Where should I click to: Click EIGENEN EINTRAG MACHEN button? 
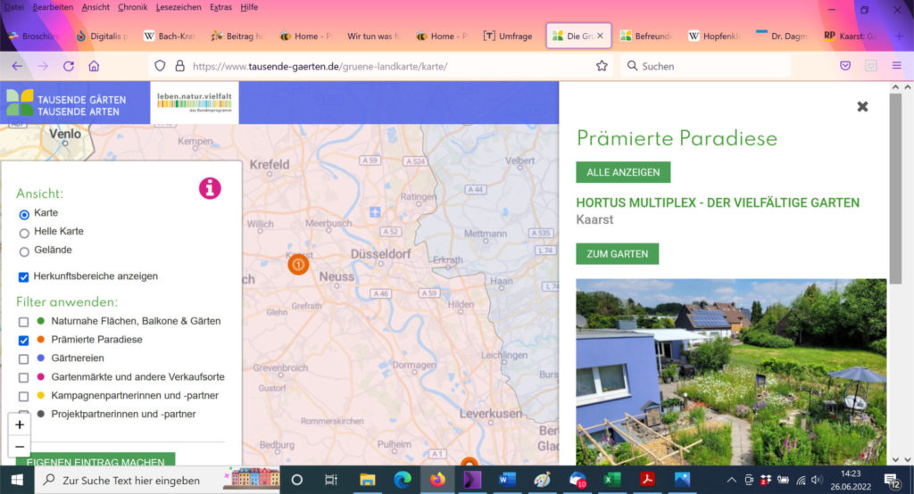(96, 459)
